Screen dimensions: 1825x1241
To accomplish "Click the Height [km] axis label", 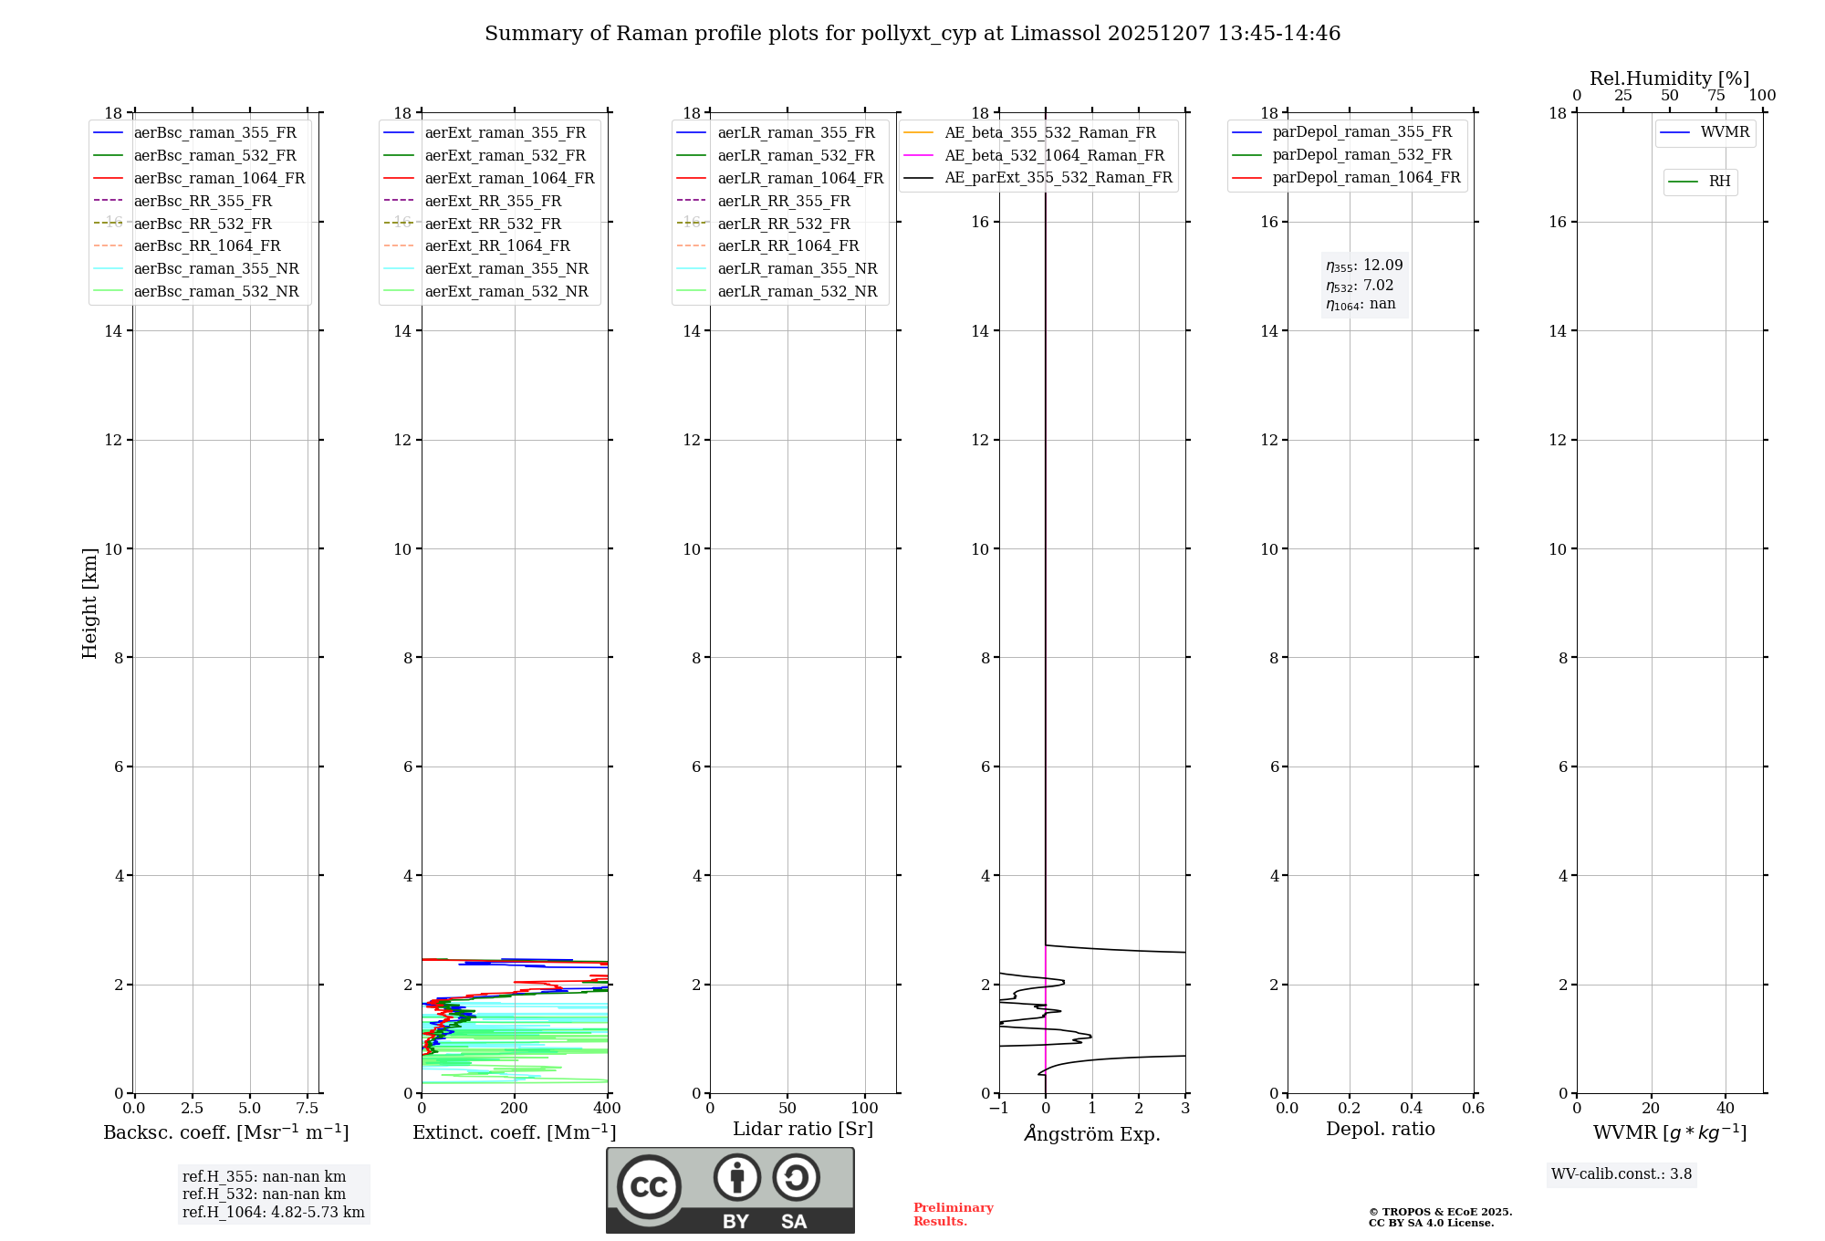I will click(89, 603).
